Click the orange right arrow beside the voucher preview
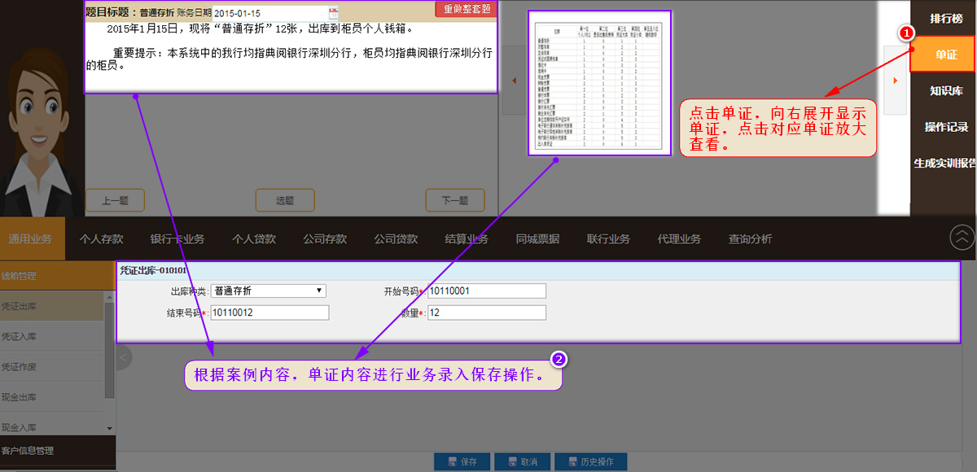Screen dimensions: 977x472 [895, 81]
